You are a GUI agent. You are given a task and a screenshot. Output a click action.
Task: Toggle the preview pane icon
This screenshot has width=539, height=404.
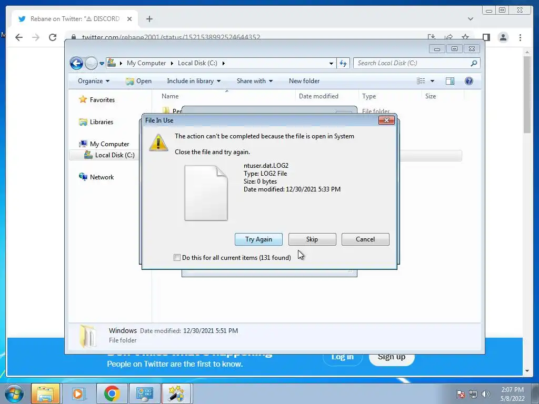450,81
